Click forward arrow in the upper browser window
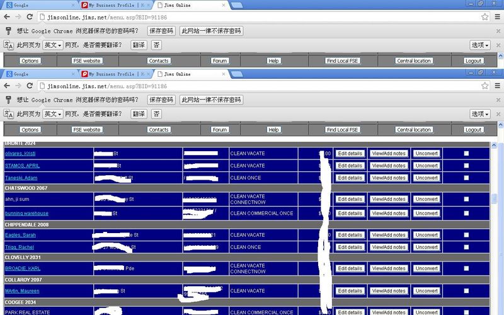 pyautogui.click(x=18, y=17)
